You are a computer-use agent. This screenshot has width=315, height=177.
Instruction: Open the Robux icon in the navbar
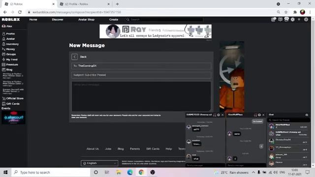coord(293,20)
